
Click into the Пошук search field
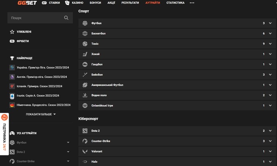coord(35,18)
